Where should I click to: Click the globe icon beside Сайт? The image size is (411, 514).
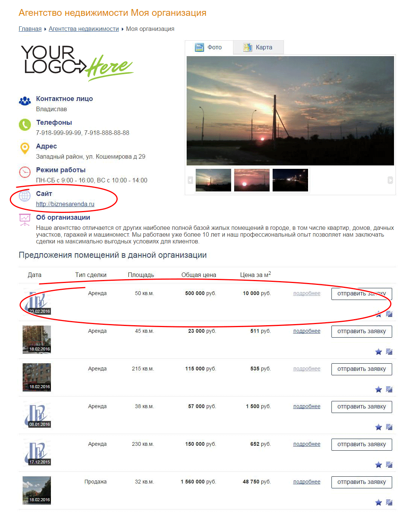click(x=25, y=196)
